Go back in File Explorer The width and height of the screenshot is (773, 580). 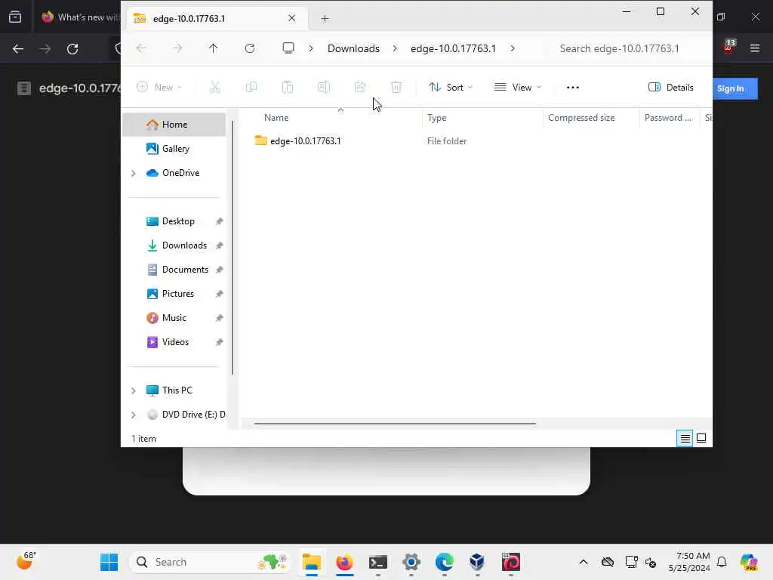(x=141, y=48)
